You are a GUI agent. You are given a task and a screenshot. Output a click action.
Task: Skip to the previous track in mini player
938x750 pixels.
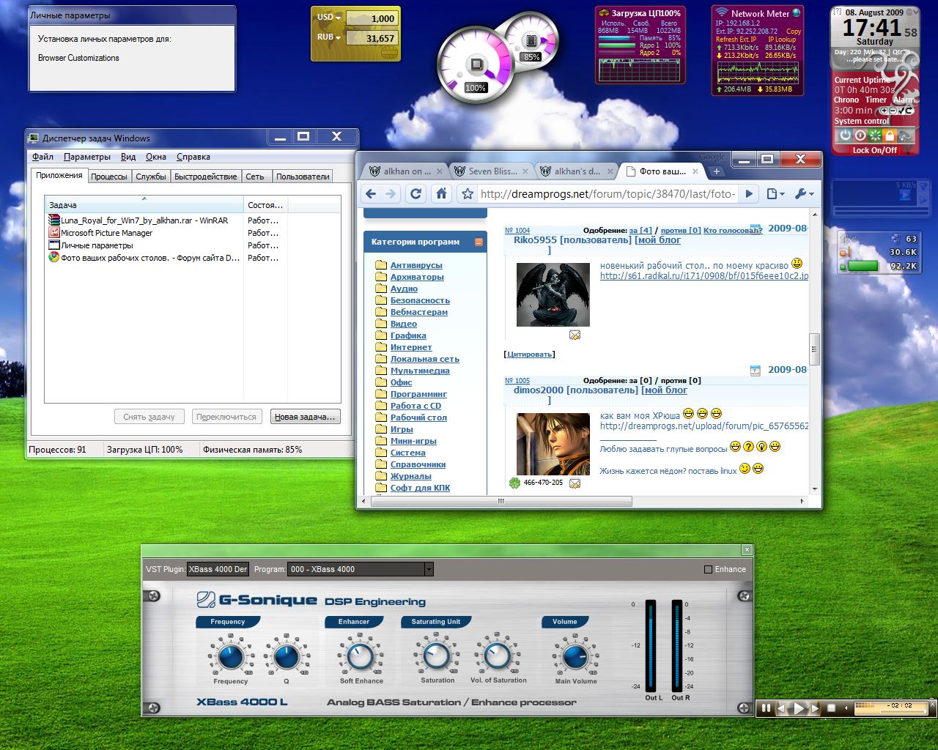782,708
